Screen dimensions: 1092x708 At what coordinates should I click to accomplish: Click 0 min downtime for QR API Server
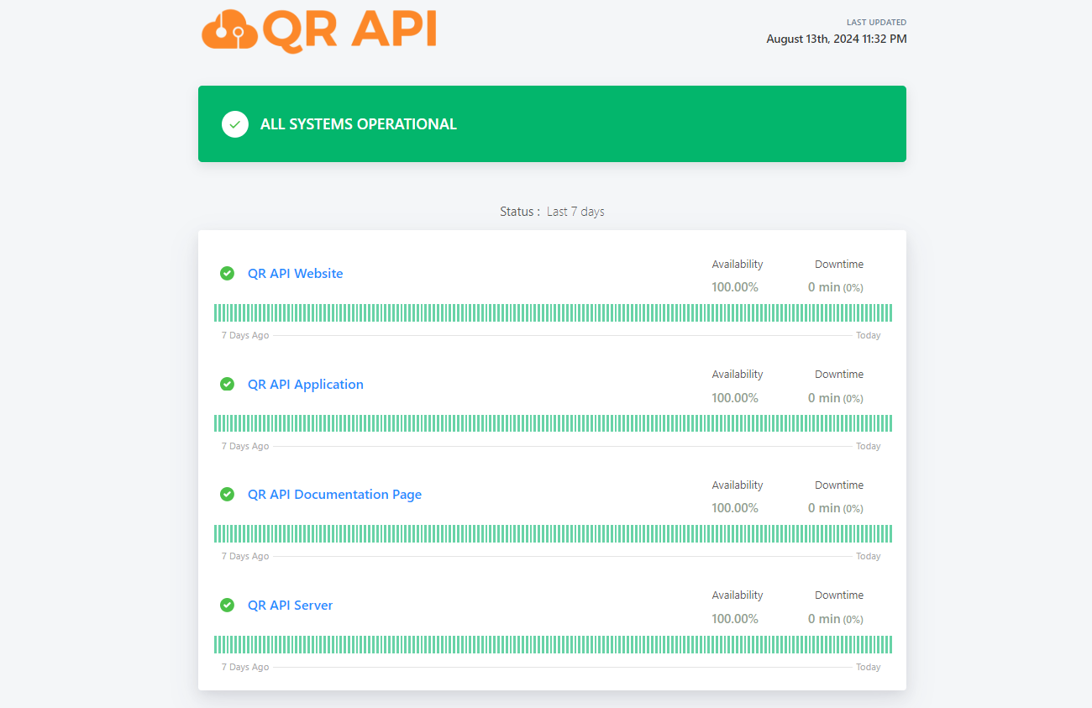836,619
